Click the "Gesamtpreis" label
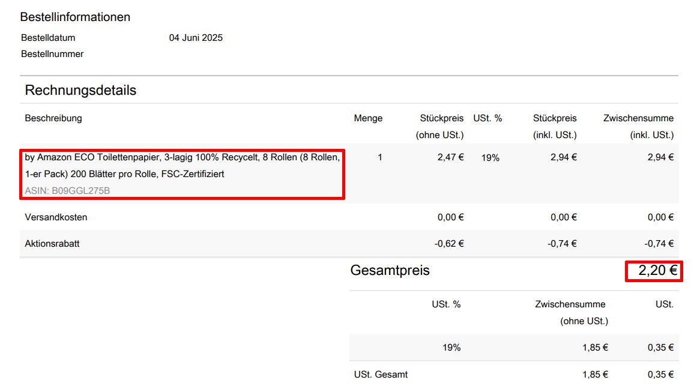This screenshot has width=700, height=392. tap(390, 271)
